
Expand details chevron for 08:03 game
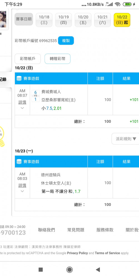coord(22,191)
